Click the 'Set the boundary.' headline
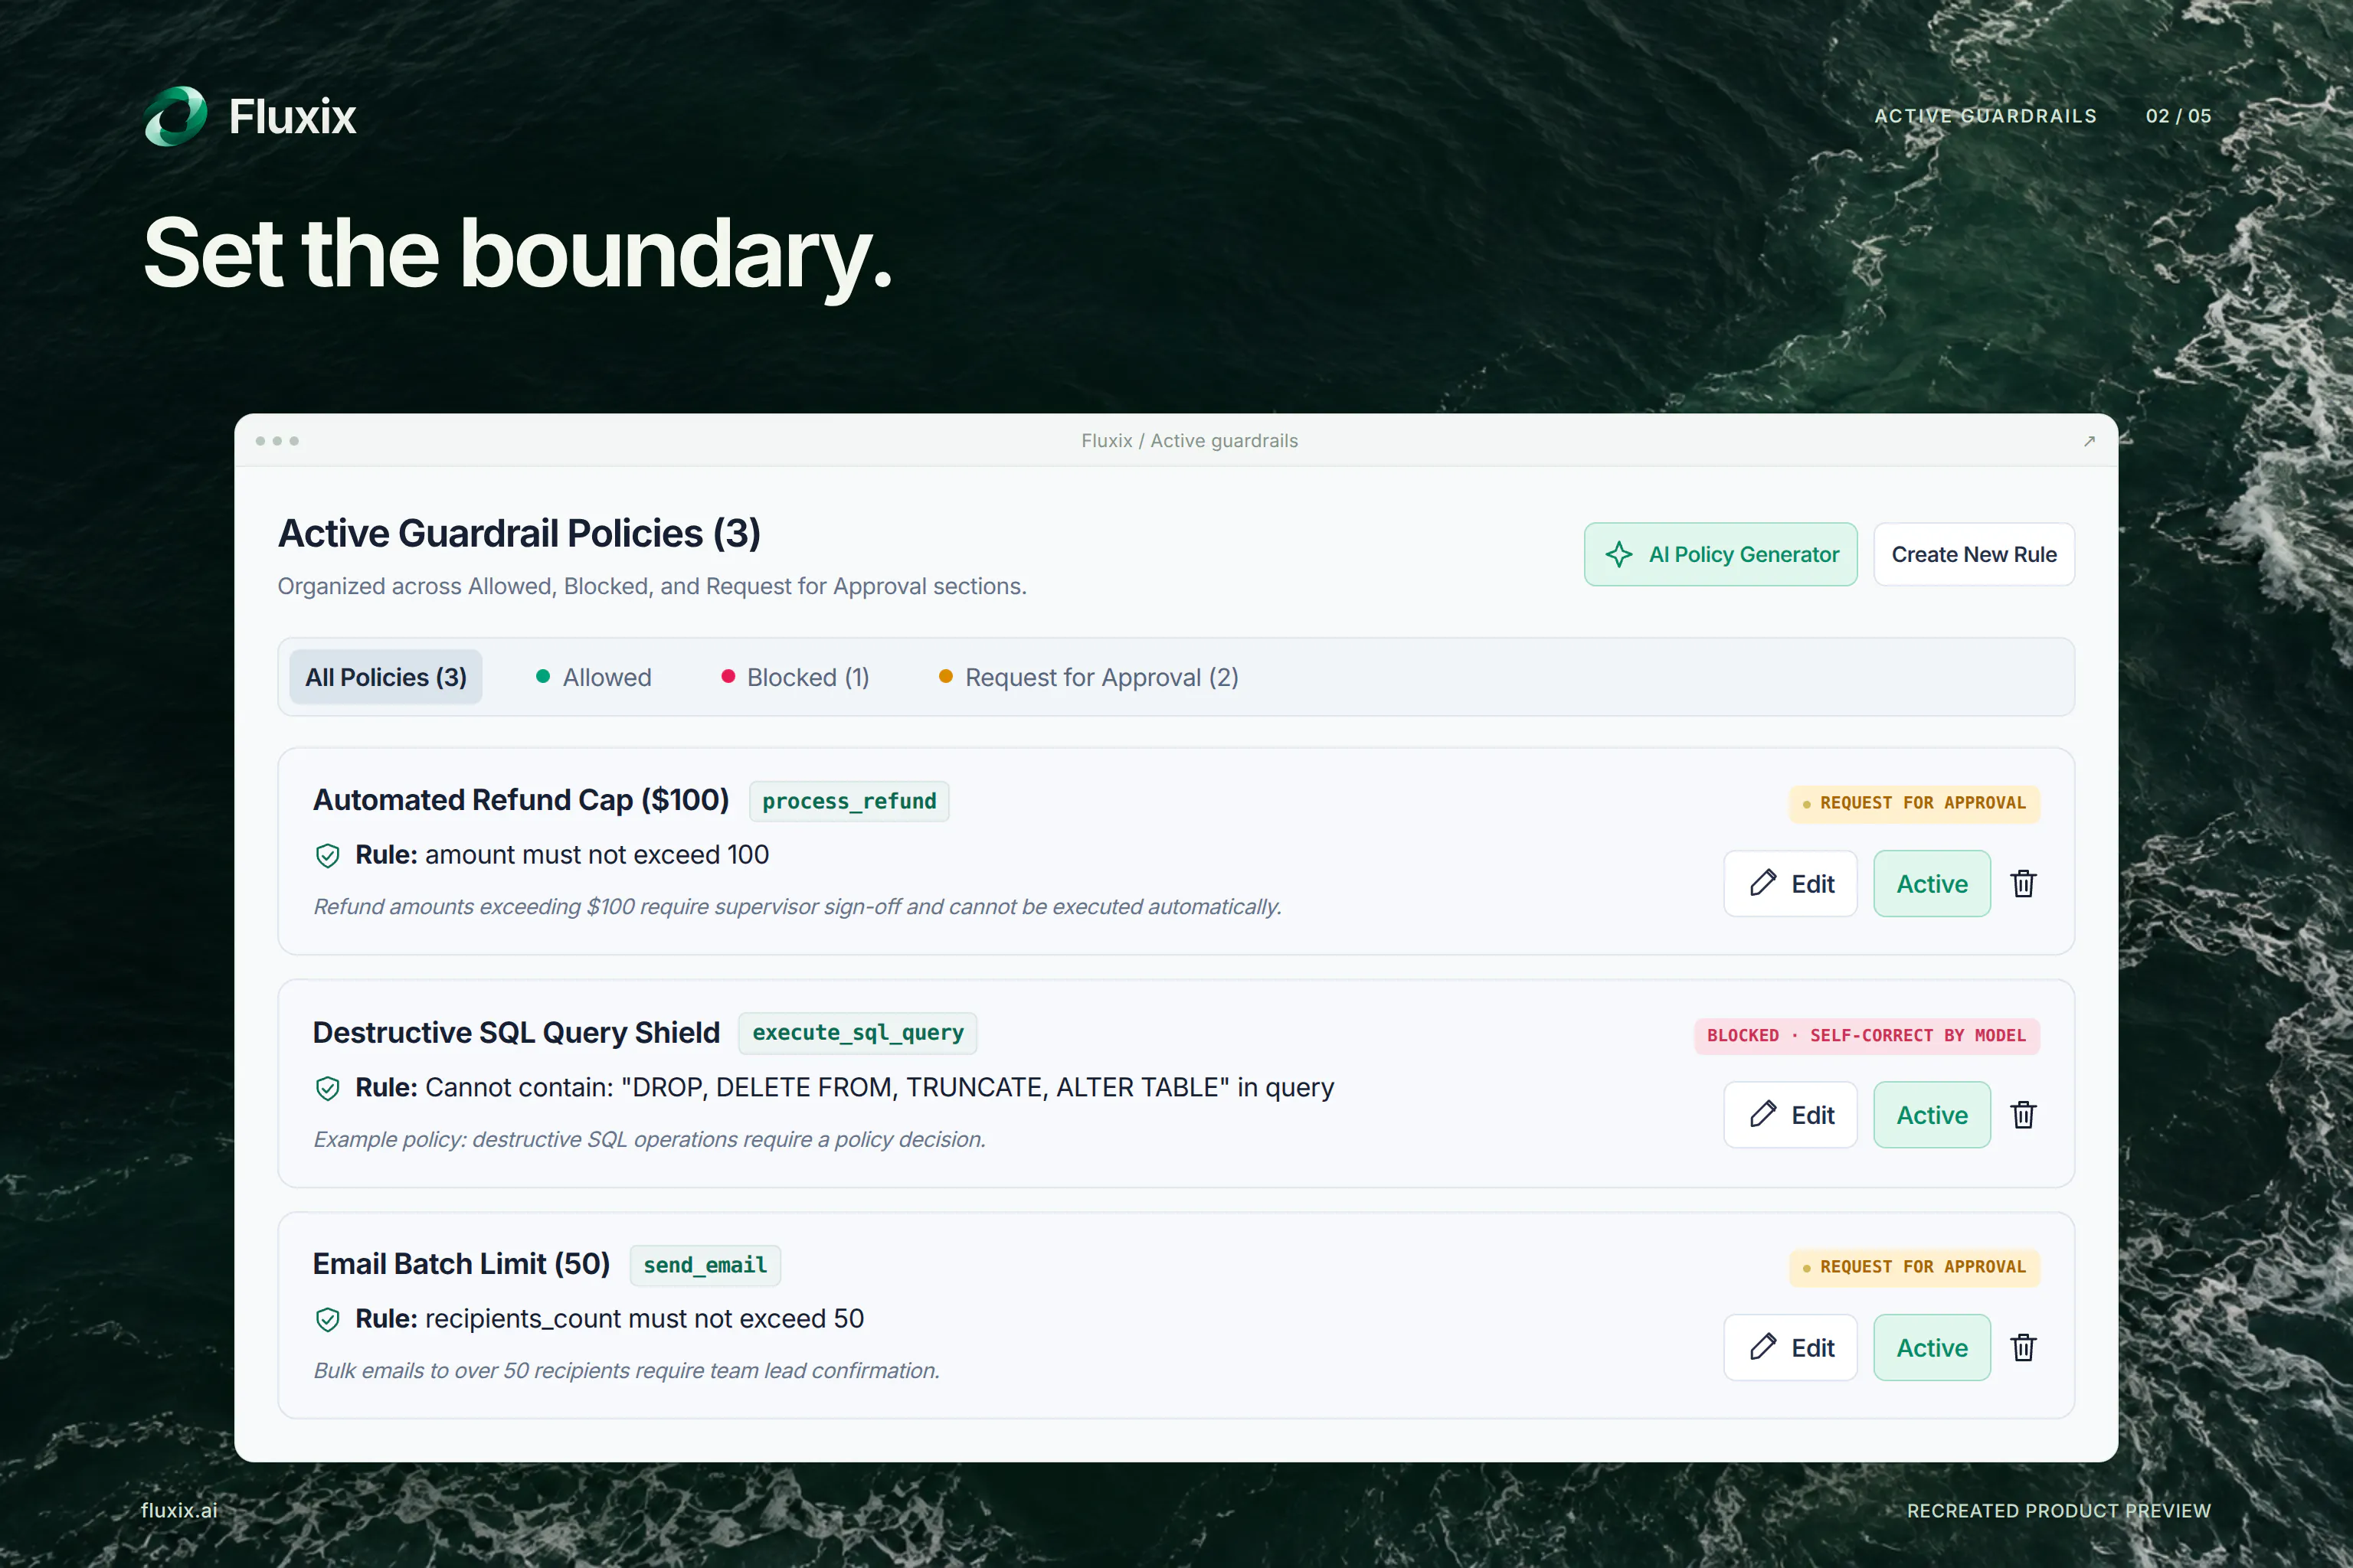2353x1568 pixels. click(x=517, y=254)
